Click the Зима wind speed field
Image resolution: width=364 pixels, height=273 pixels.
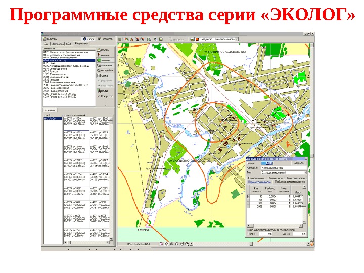pos(299,234)
